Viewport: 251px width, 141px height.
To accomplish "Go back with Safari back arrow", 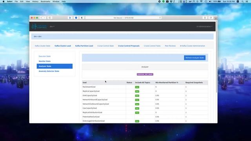I will pyautogui.click(x=41, y=18).
